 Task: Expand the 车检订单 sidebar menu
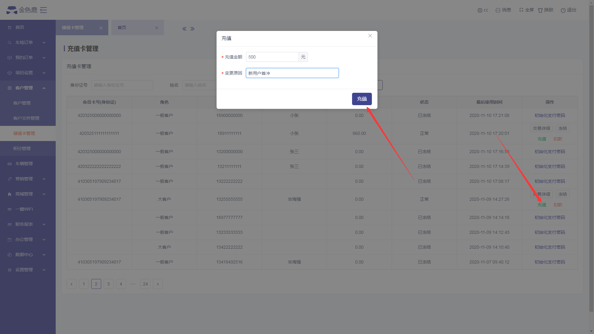pos(28,42)
